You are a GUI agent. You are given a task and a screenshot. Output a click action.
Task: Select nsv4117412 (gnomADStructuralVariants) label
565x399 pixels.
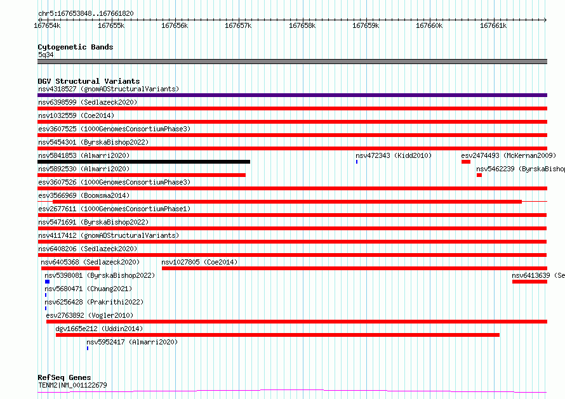coord(109,235)
